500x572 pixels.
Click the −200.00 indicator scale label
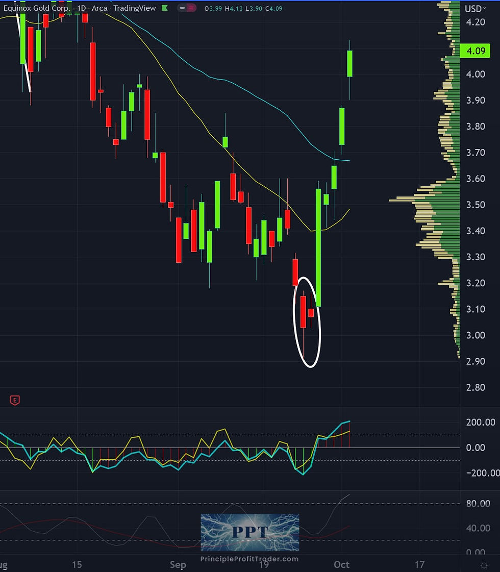(x=483, y=473)
